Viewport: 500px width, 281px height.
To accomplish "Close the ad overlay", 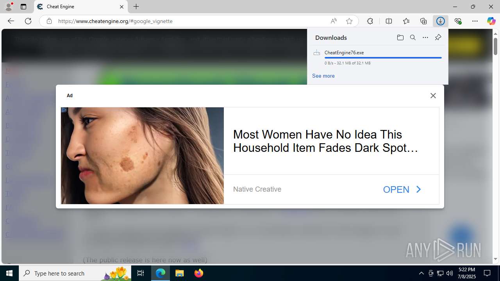I will click(433, 96).
